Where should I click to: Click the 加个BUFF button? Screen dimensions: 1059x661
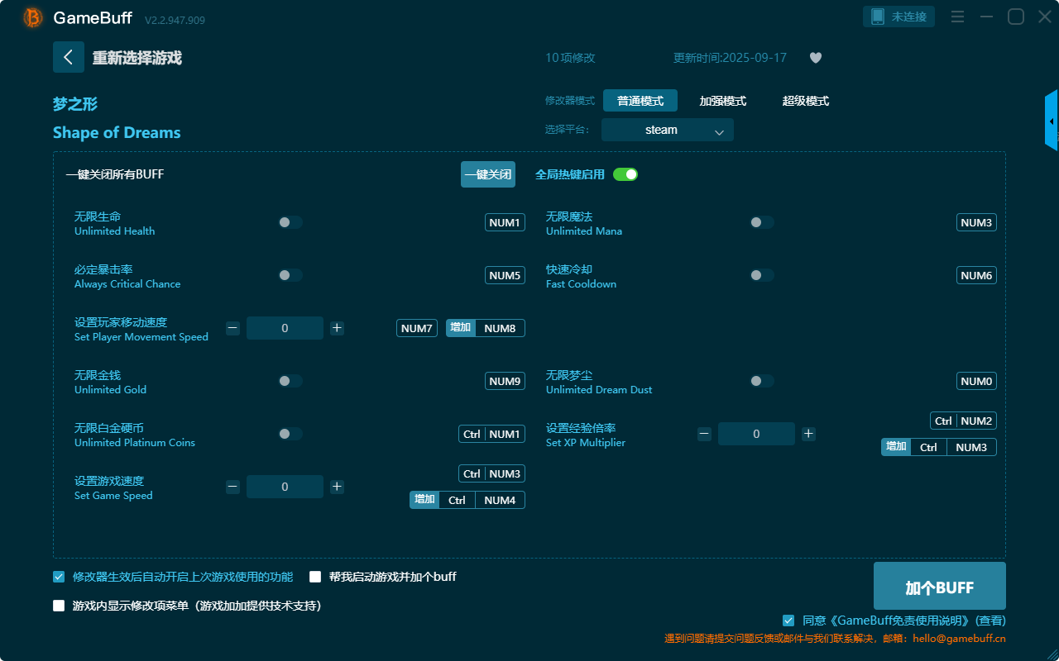(x=940, y=586)
